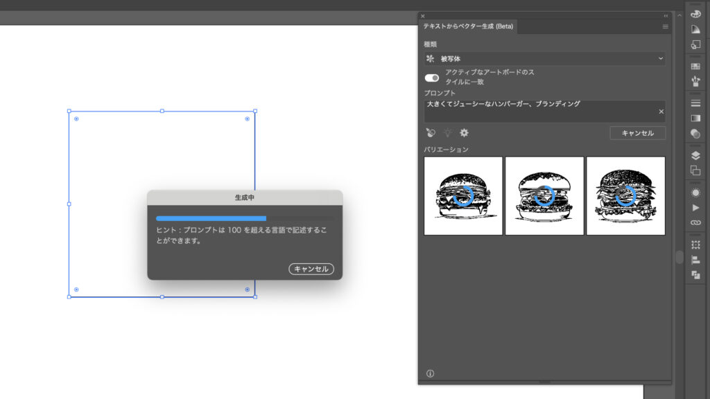Image resolution: width=710 pixels, height=399 pixels.
Task: Click the dimmed lightbulb suggestion icon
Action: click(447, 133)
